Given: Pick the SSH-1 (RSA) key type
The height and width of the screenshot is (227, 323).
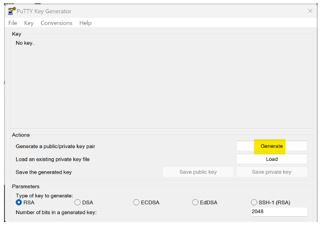Looking at the screenshot, I should coord(254,202).
